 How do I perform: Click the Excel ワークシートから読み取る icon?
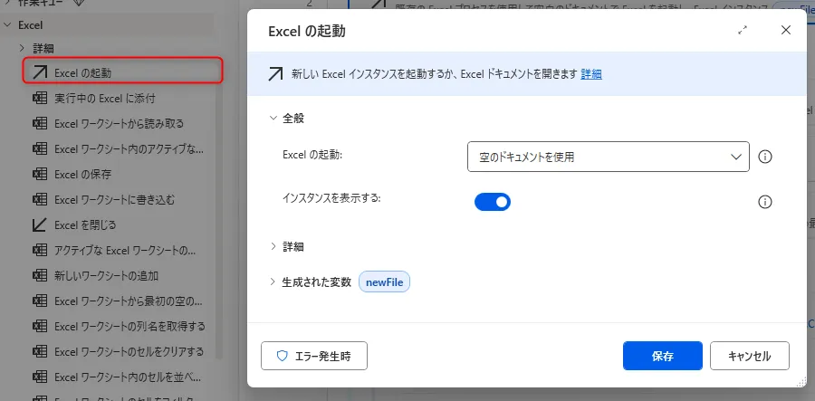(x=40, y=123)
